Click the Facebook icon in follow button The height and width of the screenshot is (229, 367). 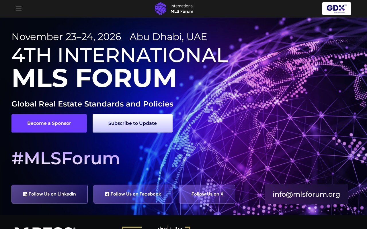click(107, 194)
